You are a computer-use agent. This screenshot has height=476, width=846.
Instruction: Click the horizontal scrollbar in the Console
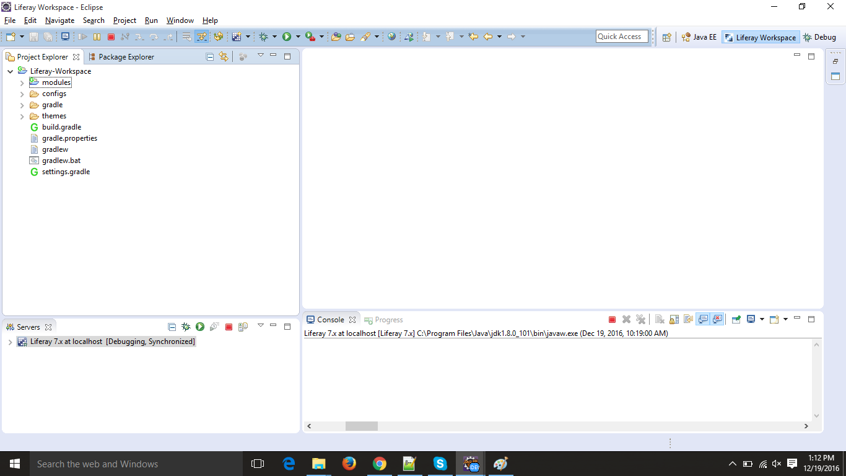point(362,426)
